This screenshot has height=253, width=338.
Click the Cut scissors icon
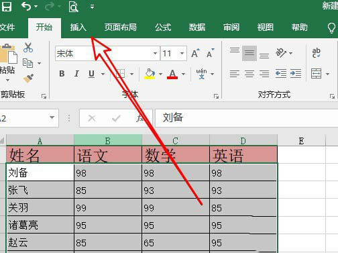(28, 48)
